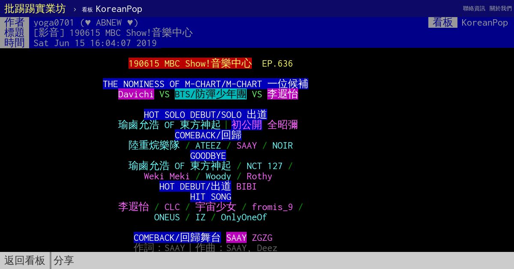
Task: Click the ATEEZ text
Action: 208,146
